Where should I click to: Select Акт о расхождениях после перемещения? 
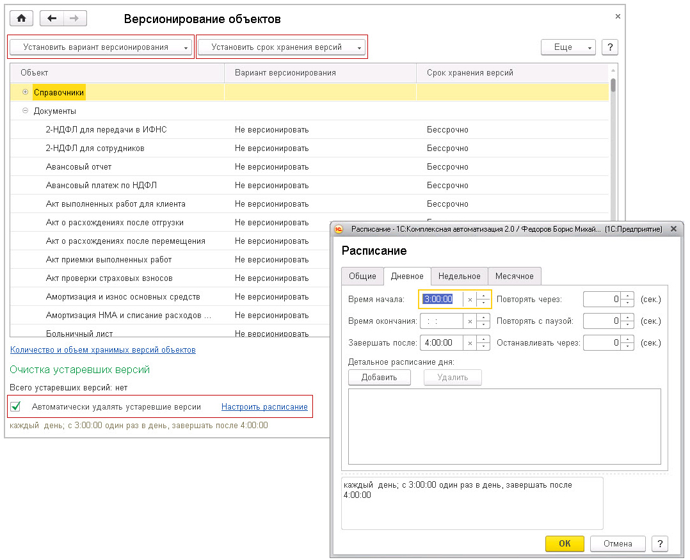pyautogui.click(x=170, y=241)
